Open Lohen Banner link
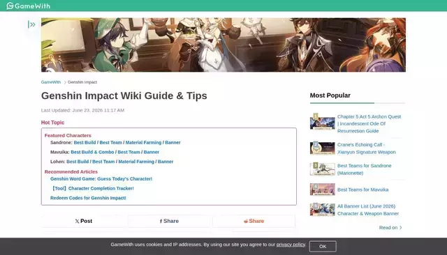Screen dimensions: 447x255 [166, 162]
